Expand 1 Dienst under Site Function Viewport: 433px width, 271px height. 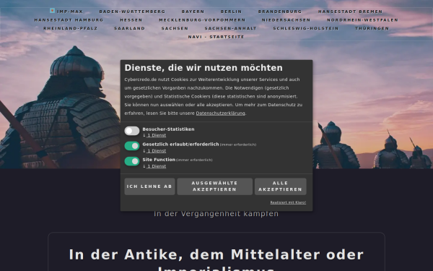(x=157, y=166)
